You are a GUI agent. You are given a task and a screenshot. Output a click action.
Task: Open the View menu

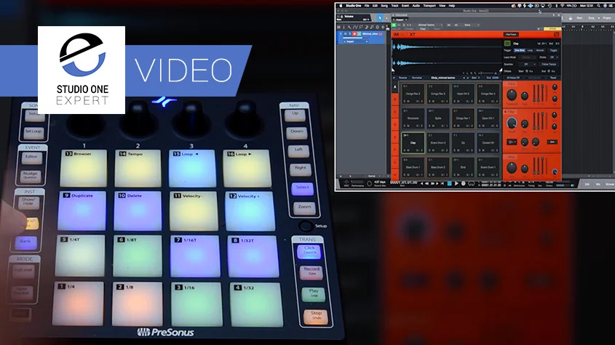pos(442,6)
